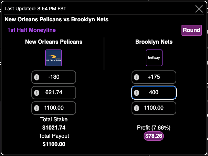Image resolution: width=208 pixels, height=156 pixels.
Task: Click the Nets 1100.00 payout field
Action: [154, 108]
